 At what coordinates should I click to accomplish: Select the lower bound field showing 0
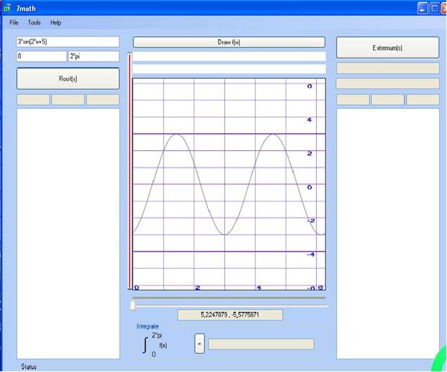click(41, 56)
